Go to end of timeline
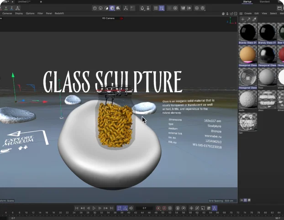The height and width of the screenshot is (220, 284). tap(111, 208)
